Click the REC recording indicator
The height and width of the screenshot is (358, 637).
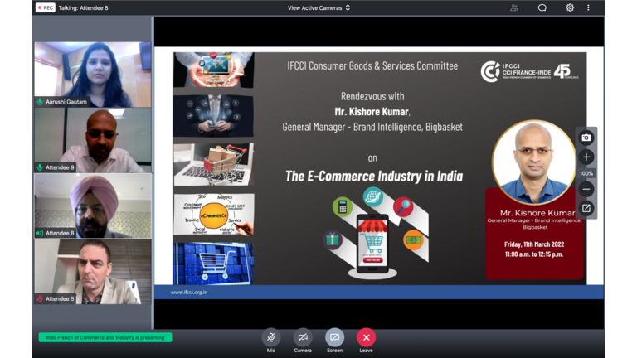pyautogui.click(x=45, y=7)
